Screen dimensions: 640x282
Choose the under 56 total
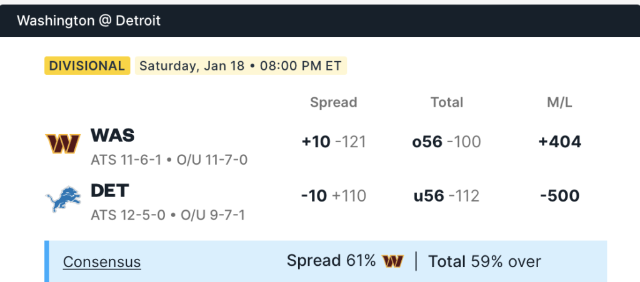point(446,196)
